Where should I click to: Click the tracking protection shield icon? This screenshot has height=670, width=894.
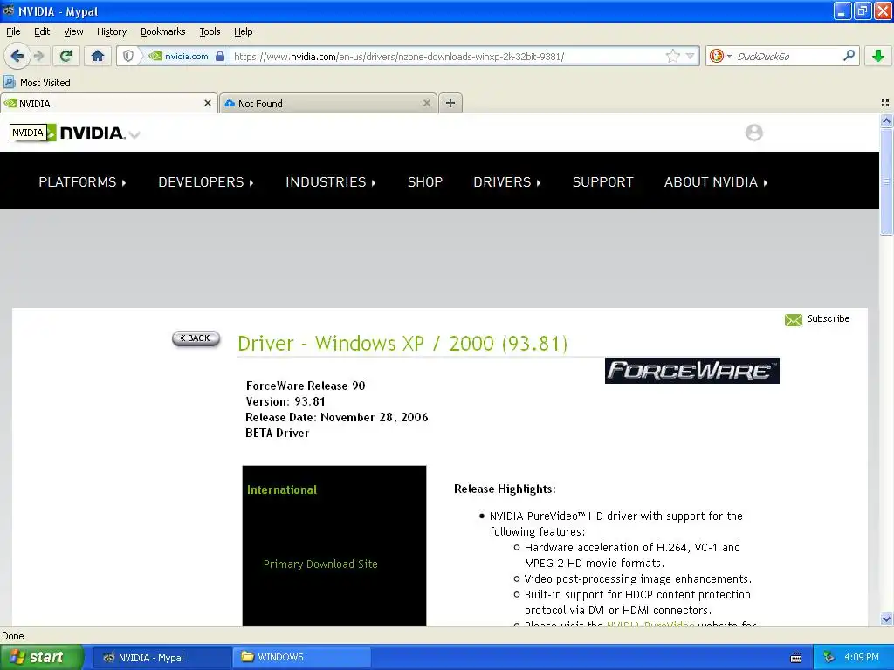pos(128,56)
